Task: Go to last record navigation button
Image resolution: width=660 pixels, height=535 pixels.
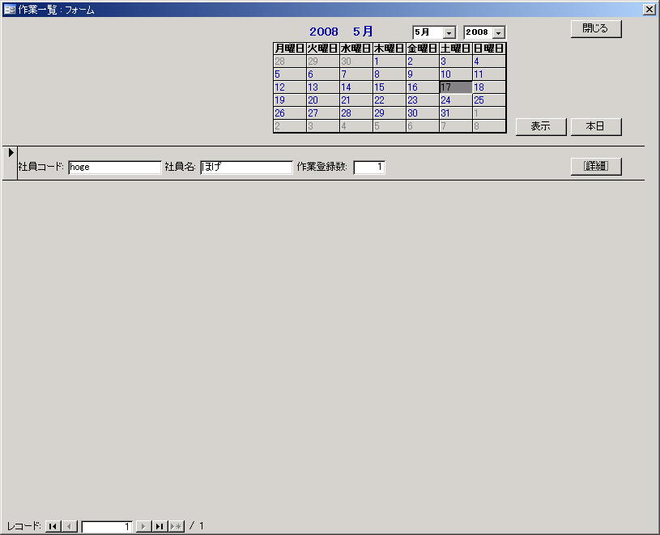Action: pos(160,526)
